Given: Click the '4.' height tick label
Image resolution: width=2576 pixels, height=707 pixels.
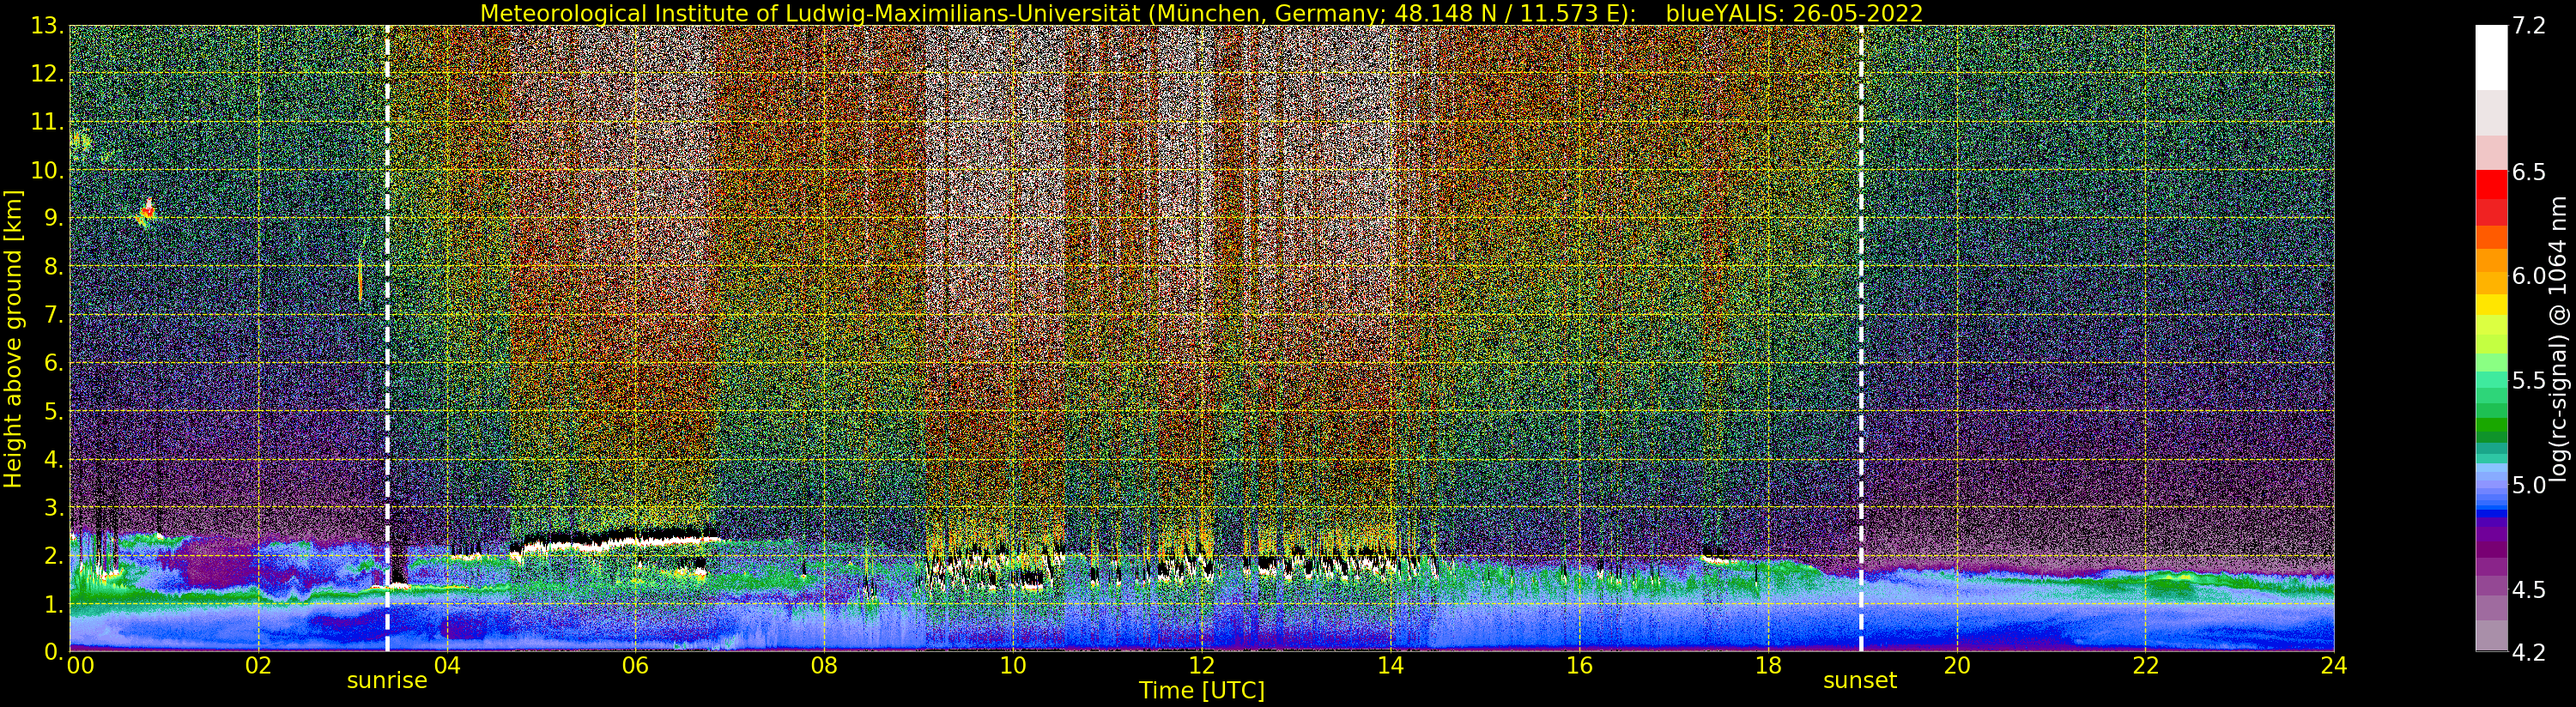Looking at the screenshot, I should (54, 459).
